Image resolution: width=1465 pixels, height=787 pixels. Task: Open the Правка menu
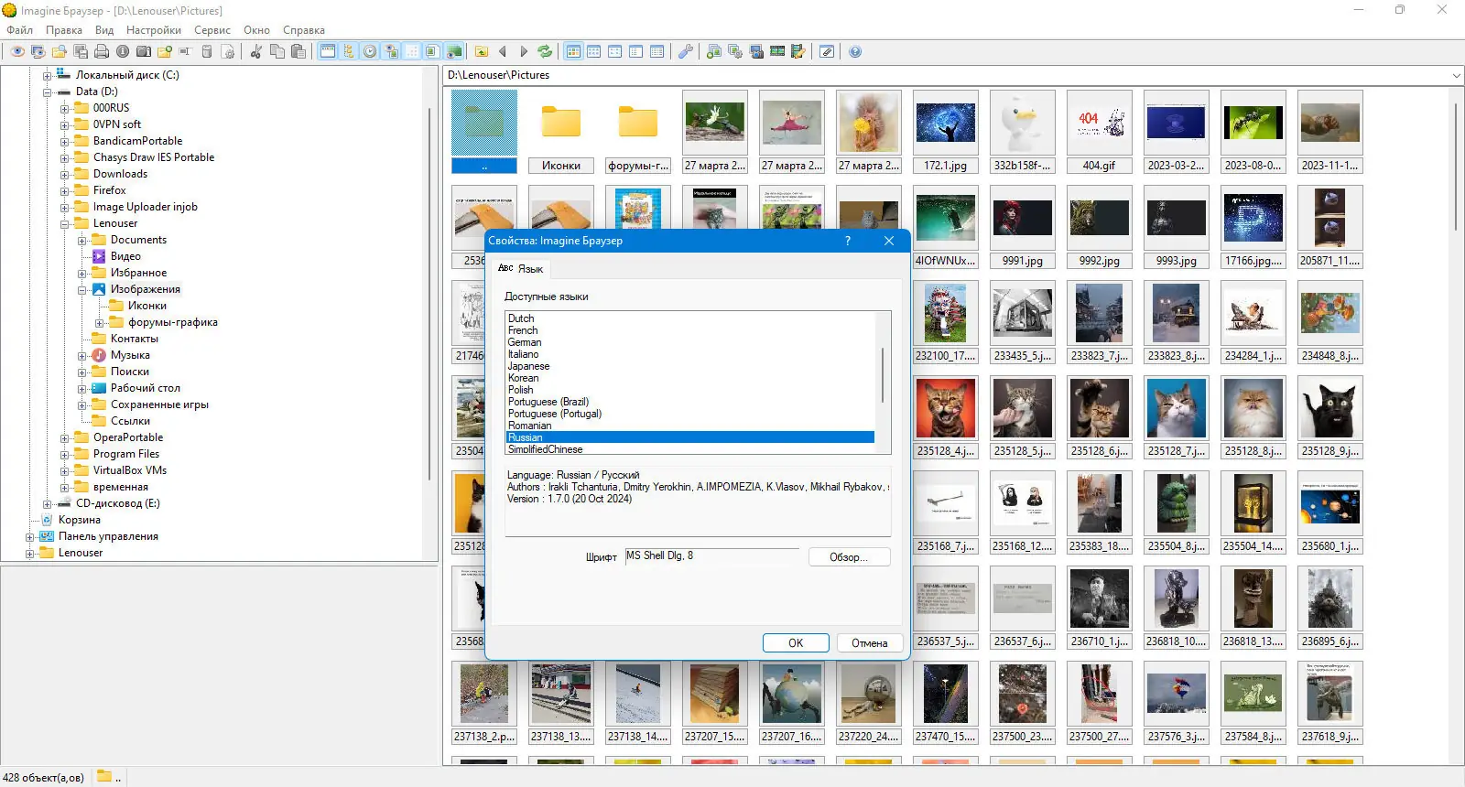tap(64, 30)
